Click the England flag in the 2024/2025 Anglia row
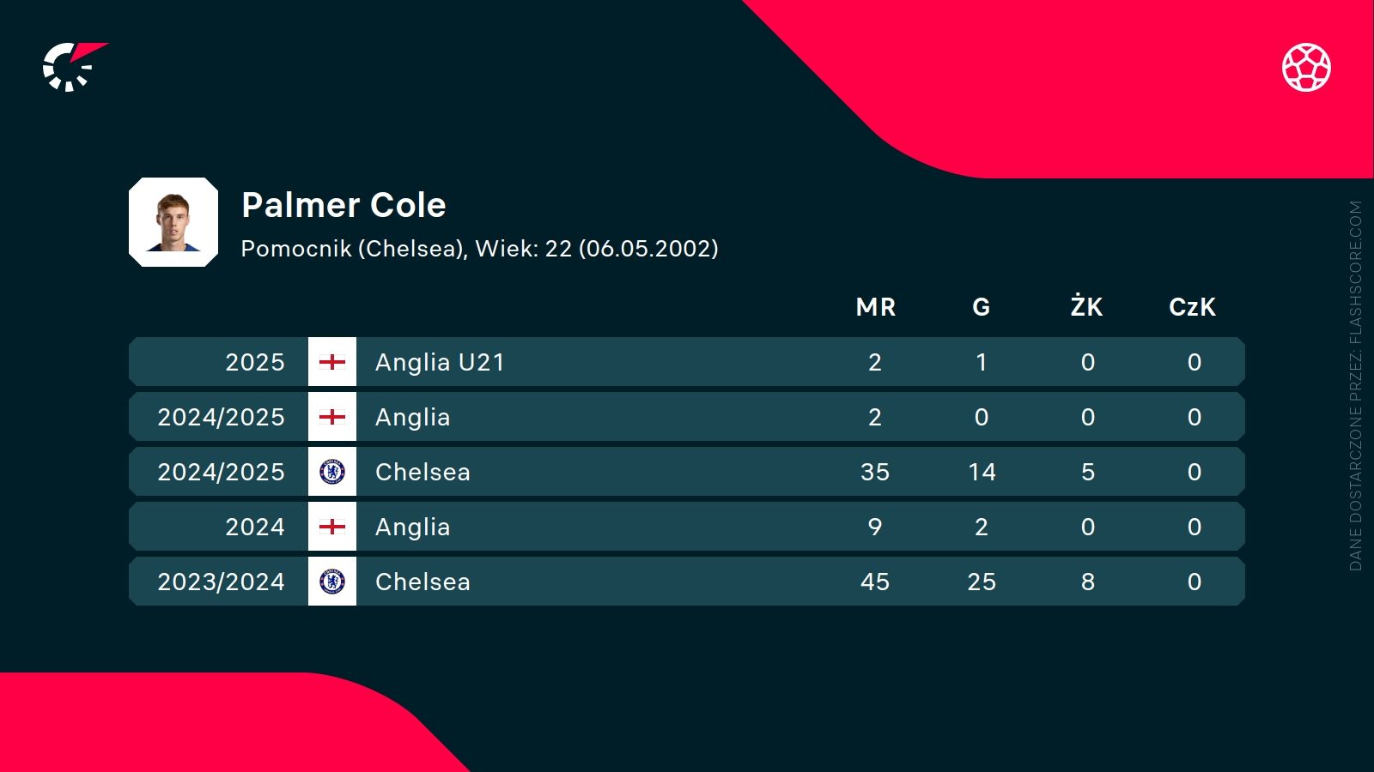Viewport: 1374px width, 772px height. 332,417
